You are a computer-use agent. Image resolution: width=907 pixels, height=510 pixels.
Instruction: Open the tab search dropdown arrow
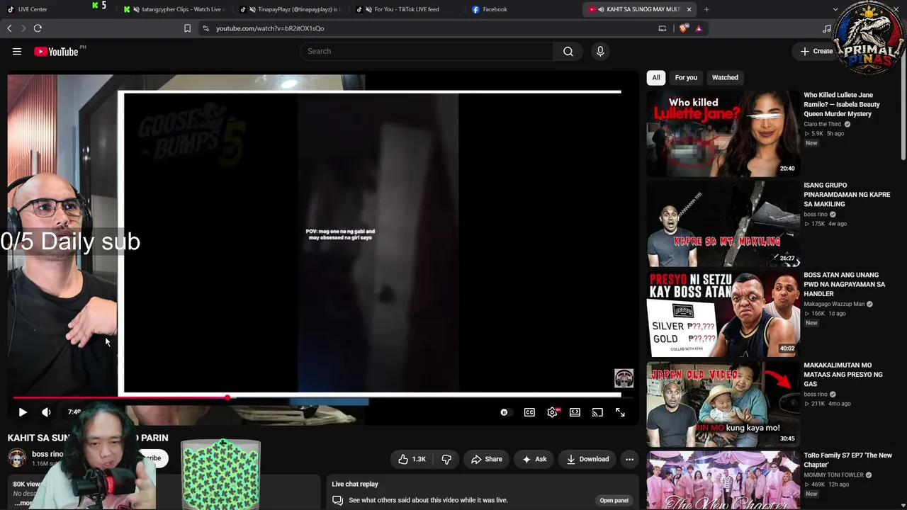[835, 9]
